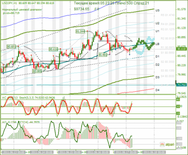This screenshot has height=155, width=188.
Task: Click the CCI level 100 scale marker
Action: pyautogui.click(x=179, y=128)
